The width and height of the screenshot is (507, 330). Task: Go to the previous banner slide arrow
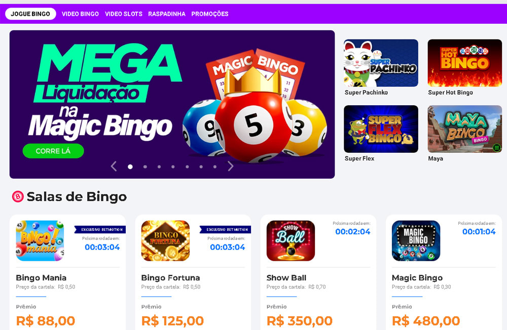point(114,167)
